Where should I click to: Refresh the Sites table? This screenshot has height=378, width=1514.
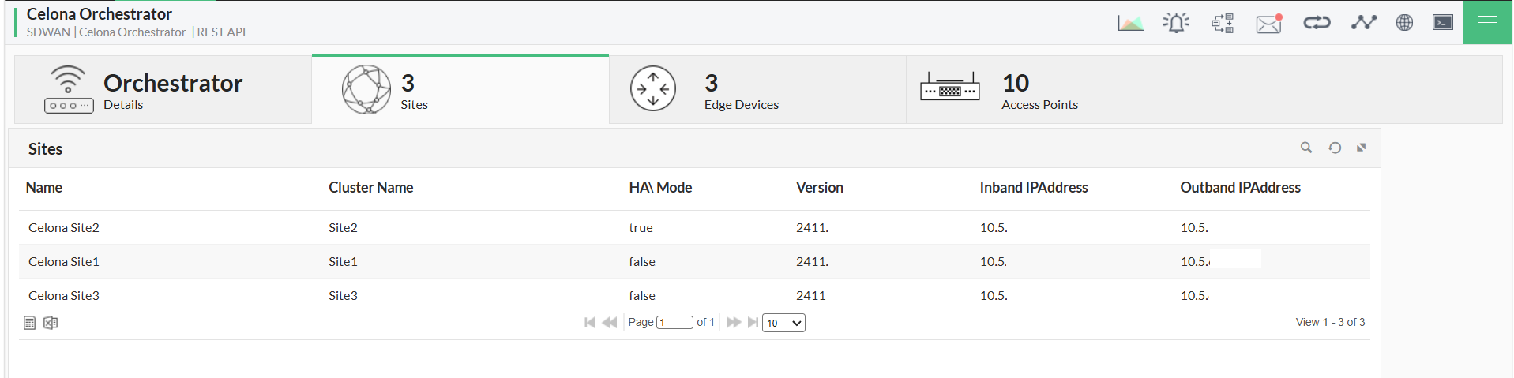coord(1335,148)
